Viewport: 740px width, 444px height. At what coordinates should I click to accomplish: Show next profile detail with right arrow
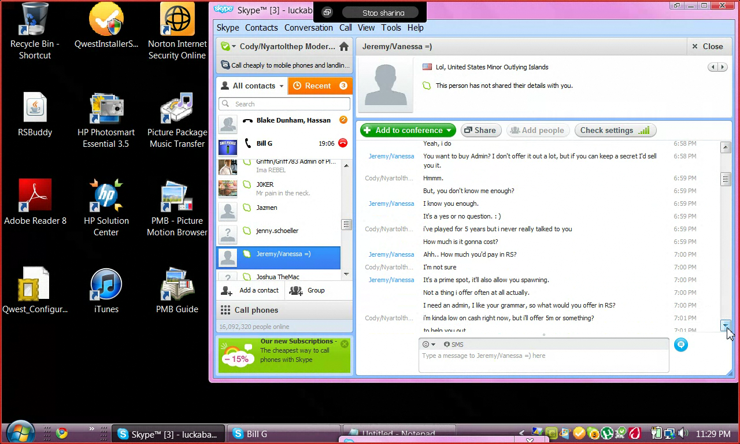pos(723,67)
